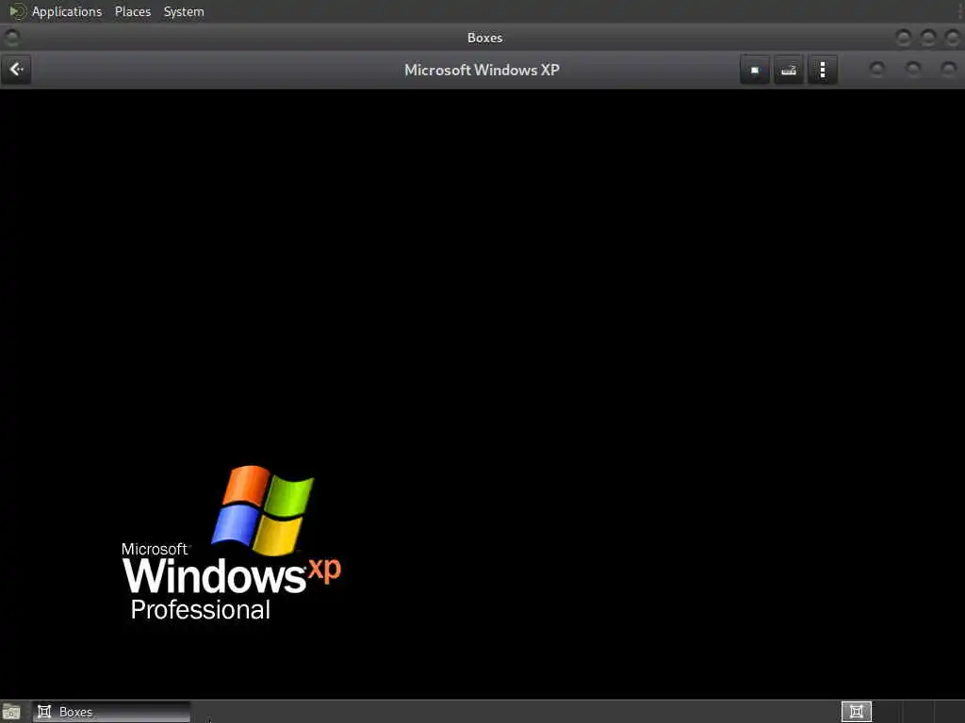The width and height of the screenshot is (965, 723).
Task: Go back to the Boxes collection view
Action: pos(16,70)
